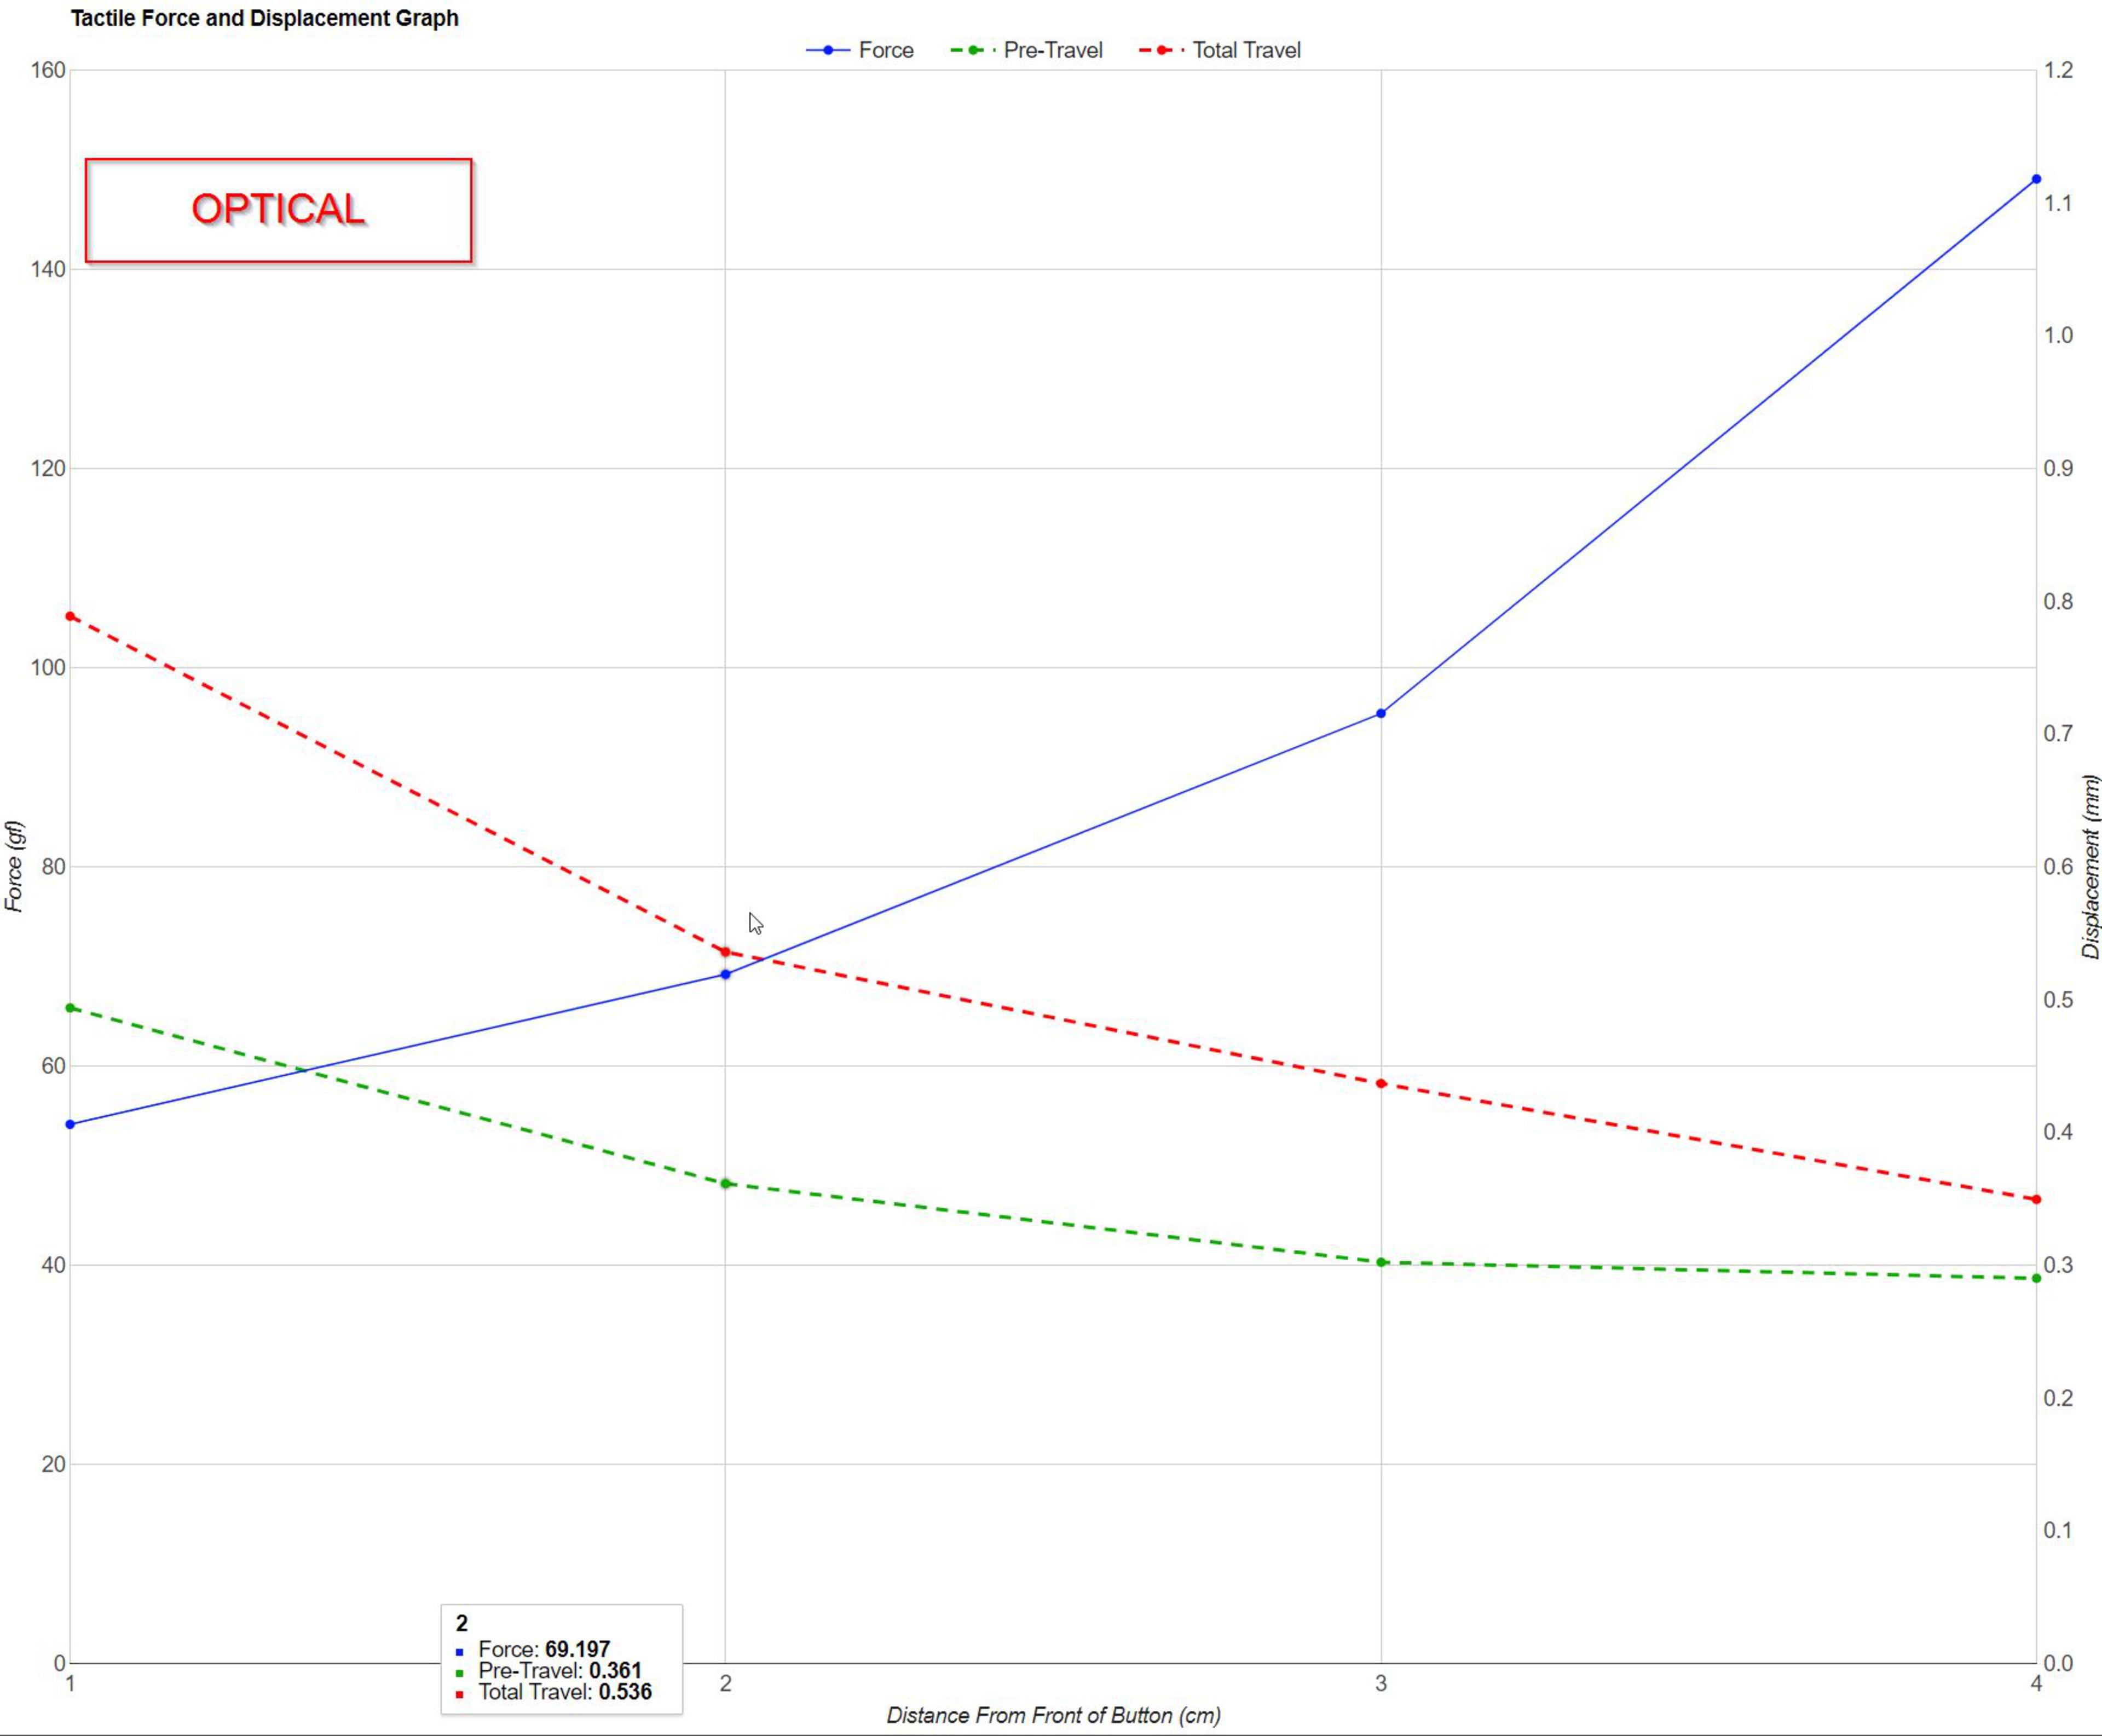Click the Force data point at 2 cm
The width and height of the screenshot is (2102, 1736).
click(x=726, y=974)
